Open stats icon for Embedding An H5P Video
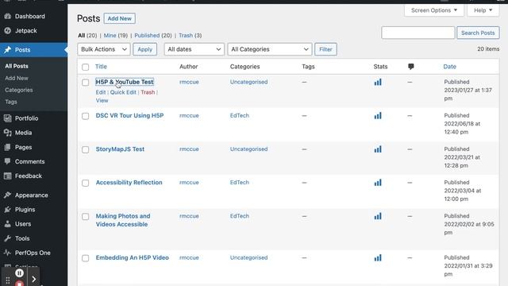Screen dimensions: 508x286 [378, 258]
